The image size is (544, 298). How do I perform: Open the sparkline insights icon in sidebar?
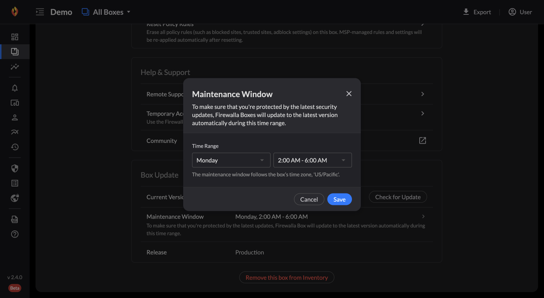(x=15, y=67)
